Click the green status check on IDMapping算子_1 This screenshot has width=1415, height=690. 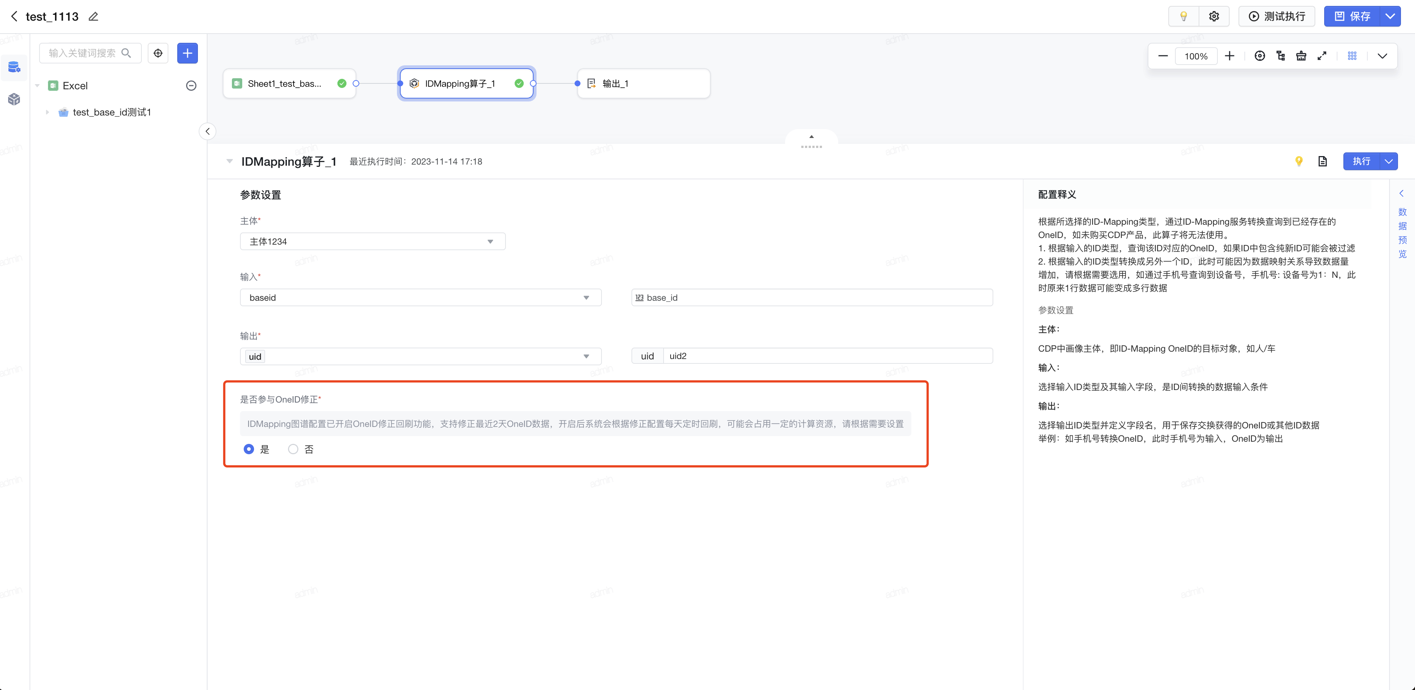pos(519,83)
